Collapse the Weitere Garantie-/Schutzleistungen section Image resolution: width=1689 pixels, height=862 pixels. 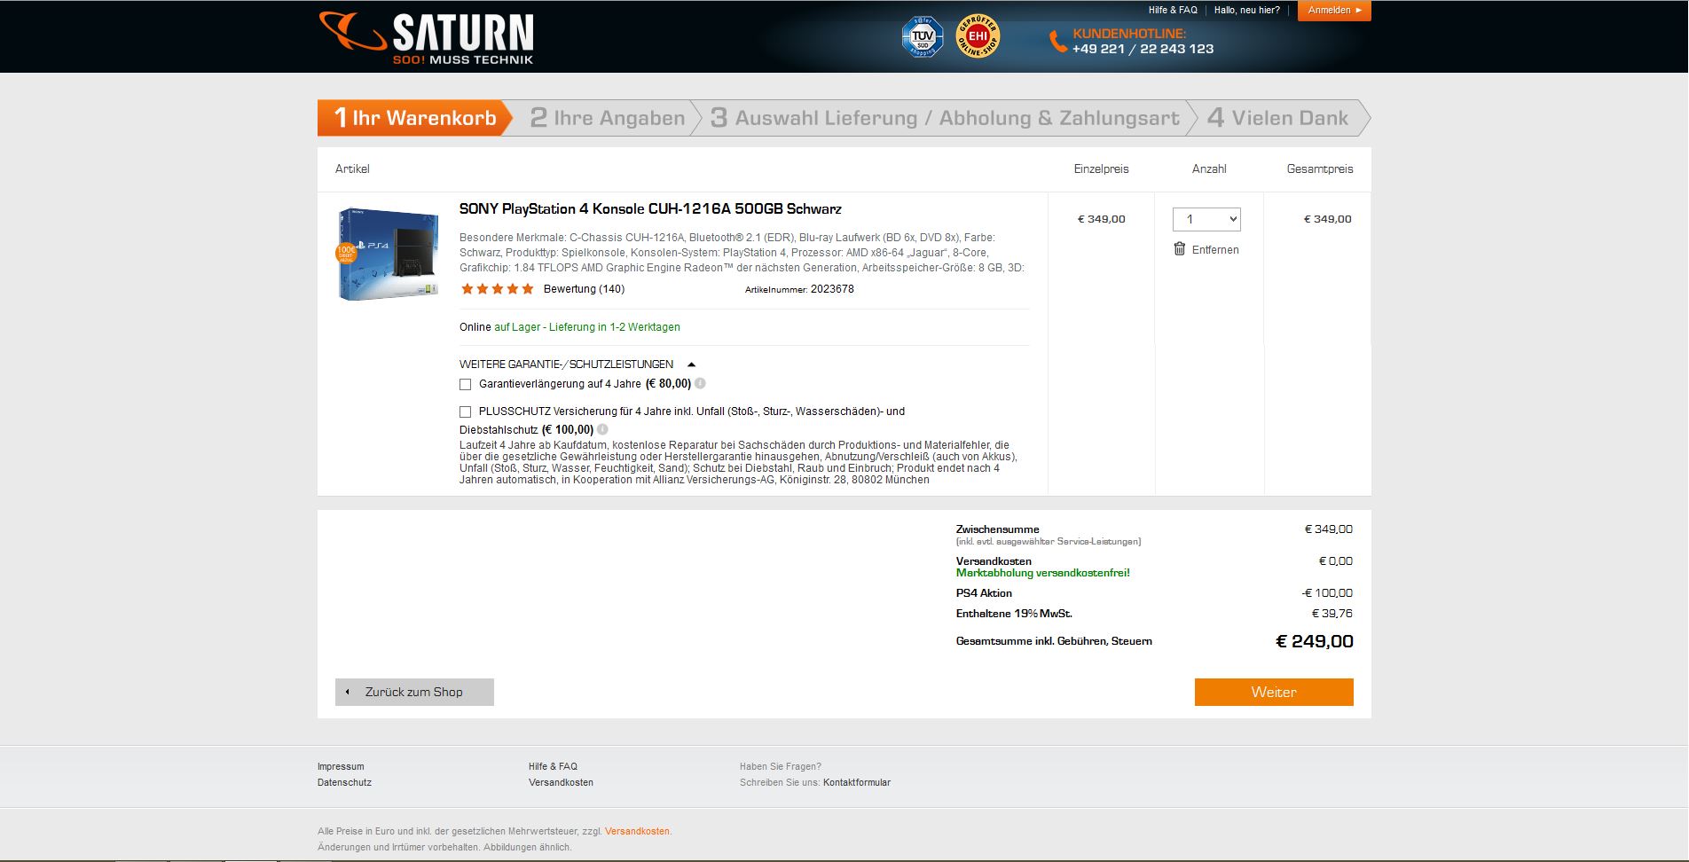click(692, 364)
